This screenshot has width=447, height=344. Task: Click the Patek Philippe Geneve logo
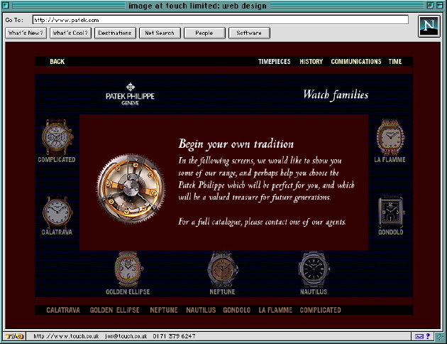click(x=130, y=95)
